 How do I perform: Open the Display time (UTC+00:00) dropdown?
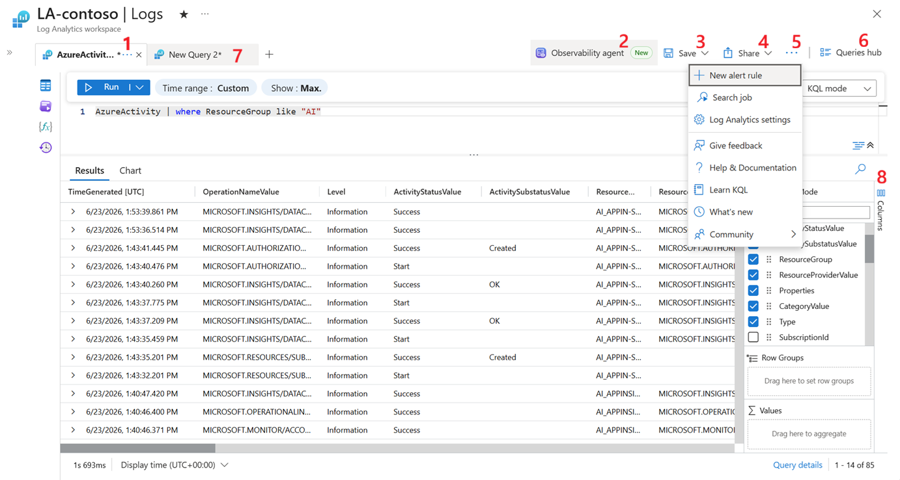pos(175,465)
